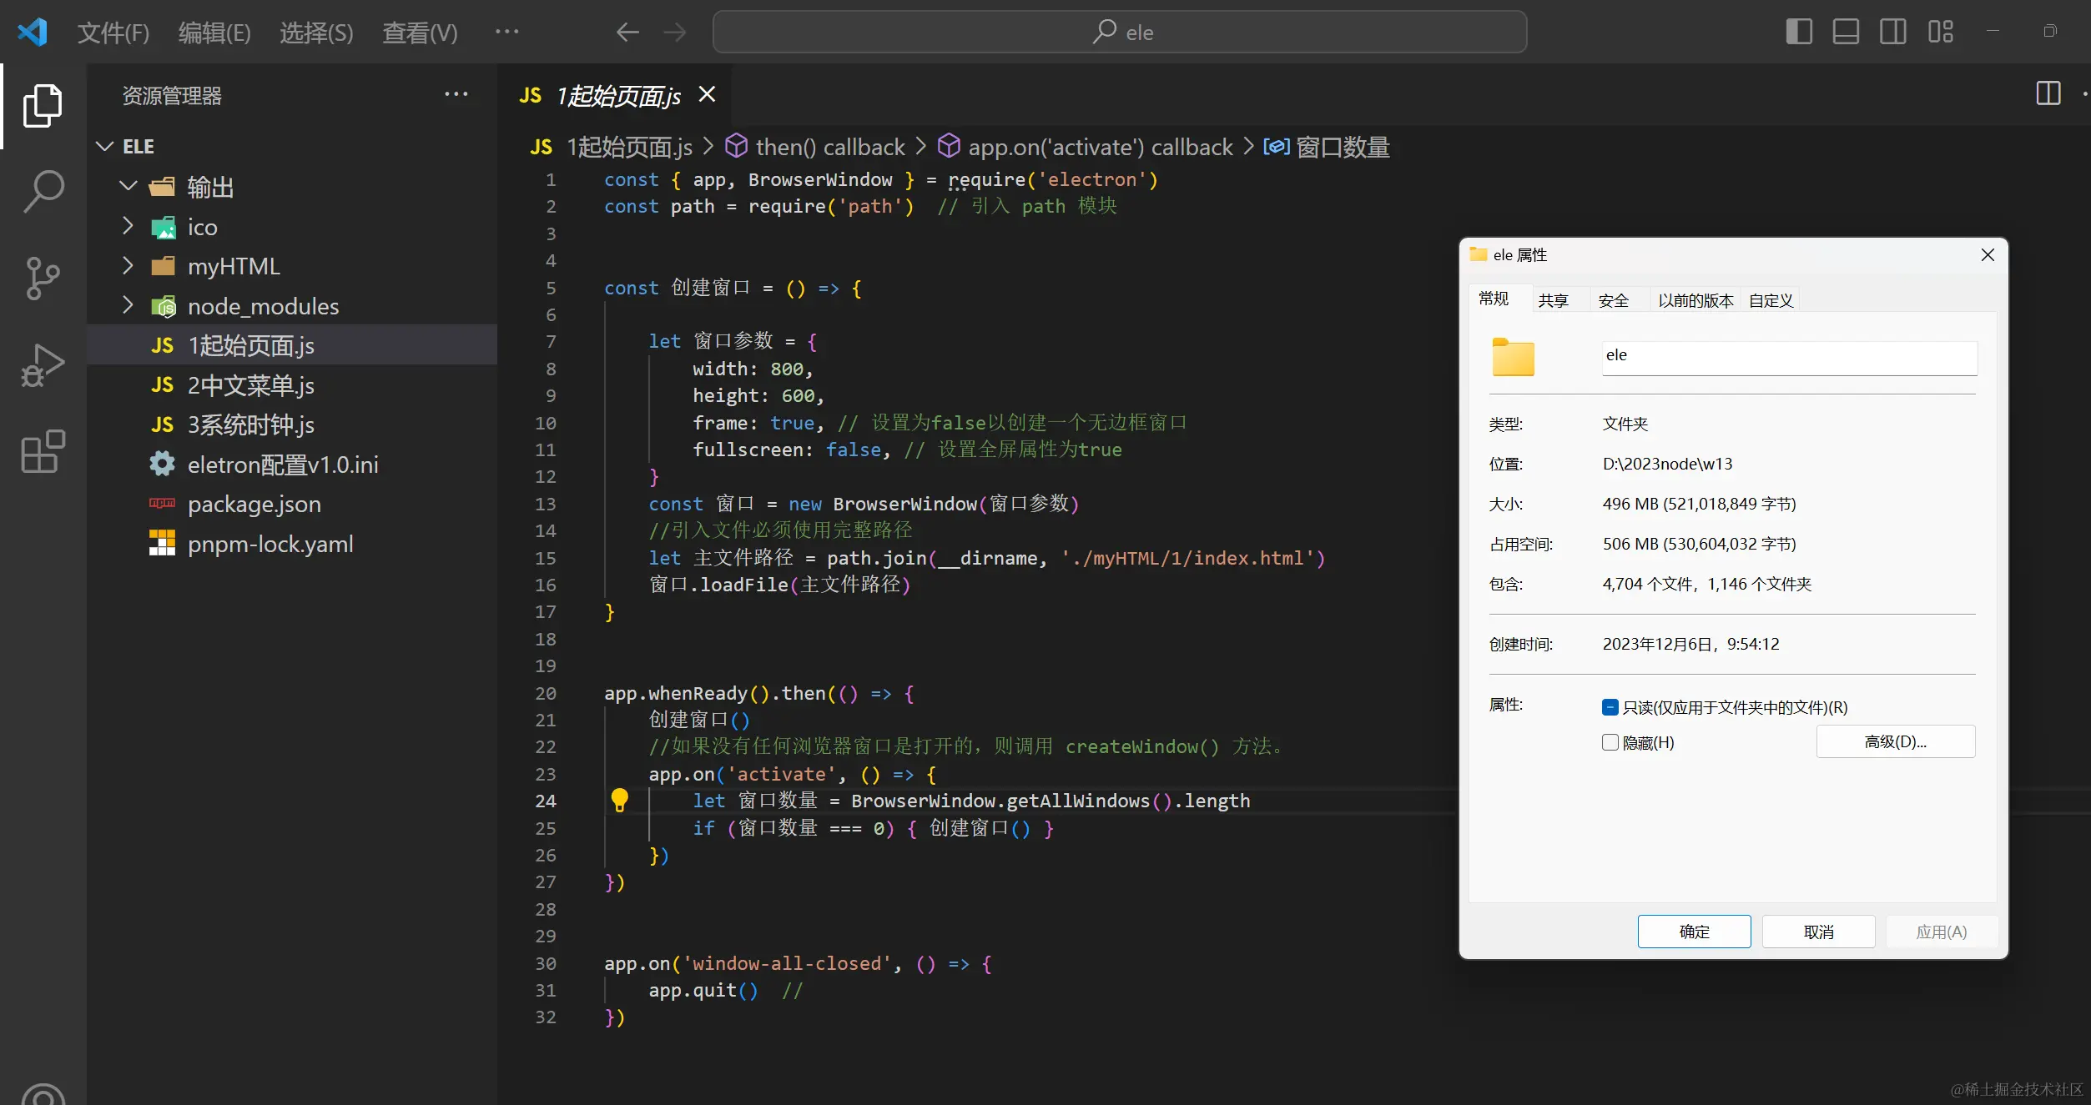Click the Go Back navigation arrow
The width and height of the screenshot is (2091, 1105).
tap(627, 33)
